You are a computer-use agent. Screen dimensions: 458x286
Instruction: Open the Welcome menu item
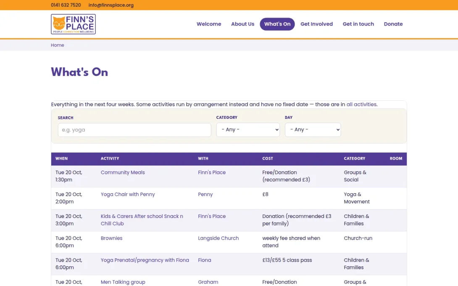(209, 24)
